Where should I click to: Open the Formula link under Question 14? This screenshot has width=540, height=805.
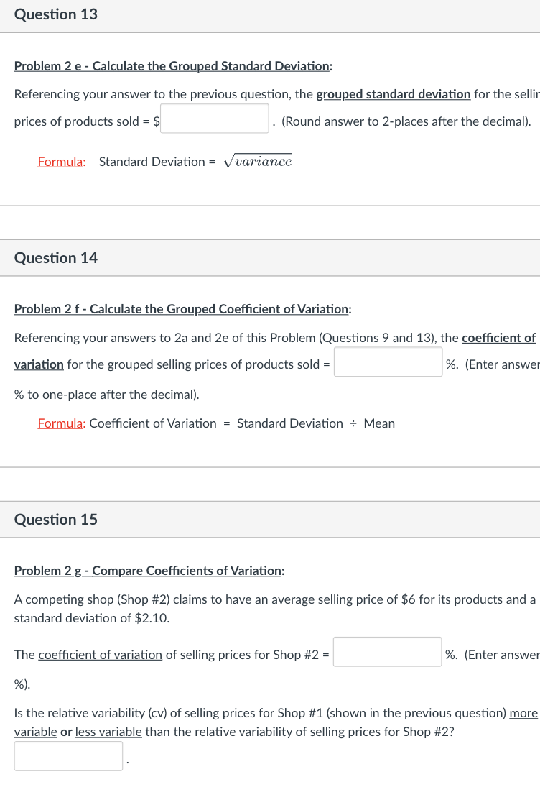[x=60, y=423]
